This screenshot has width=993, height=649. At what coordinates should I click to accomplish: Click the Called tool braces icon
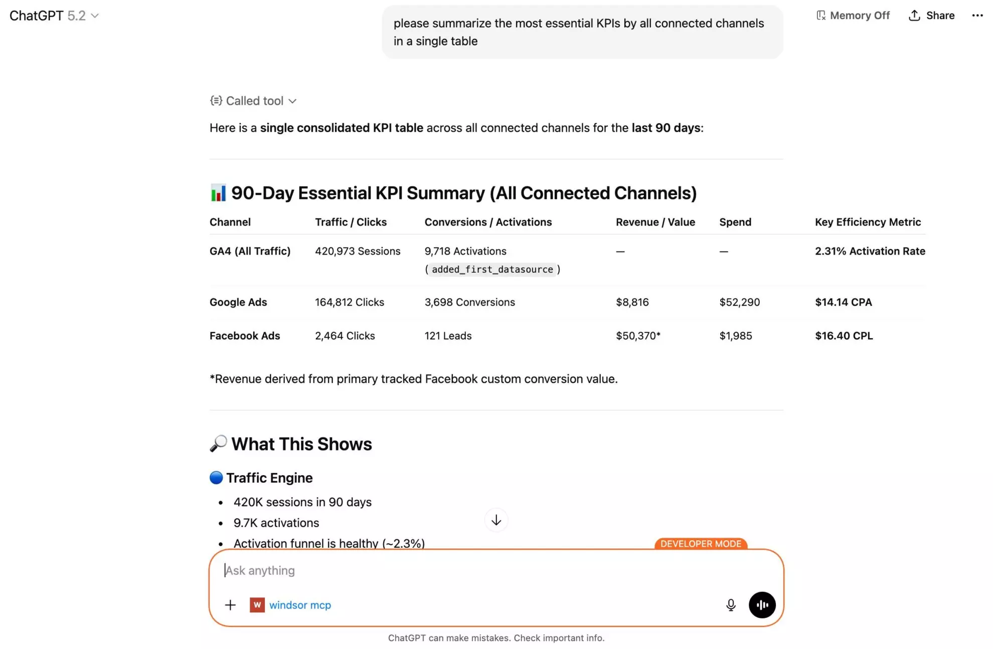216,101
